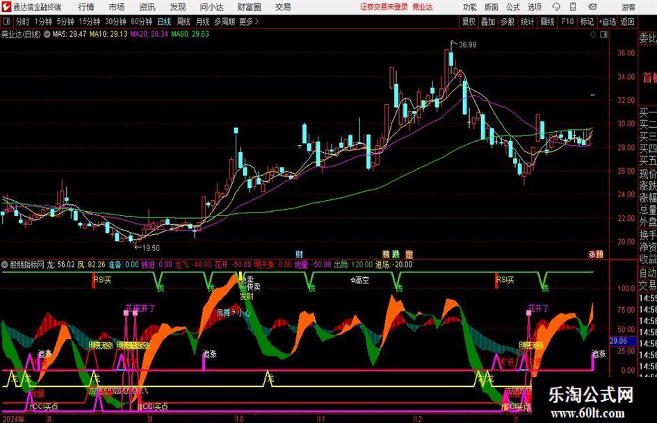Switch to 月线 period tab

202,22
